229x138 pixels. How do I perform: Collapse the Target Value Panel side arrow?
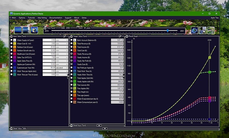coord(124,76)
